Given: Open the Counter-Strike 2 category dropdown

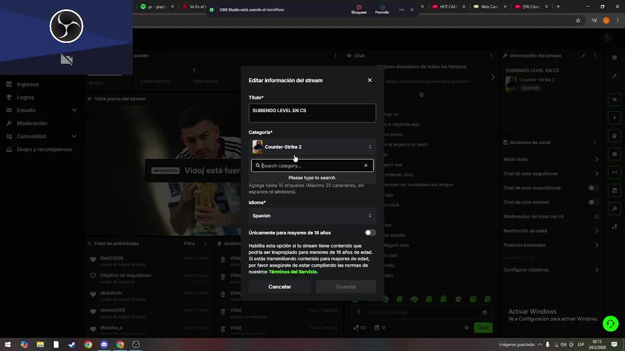Looking at the screenshot, I should 312,147.
